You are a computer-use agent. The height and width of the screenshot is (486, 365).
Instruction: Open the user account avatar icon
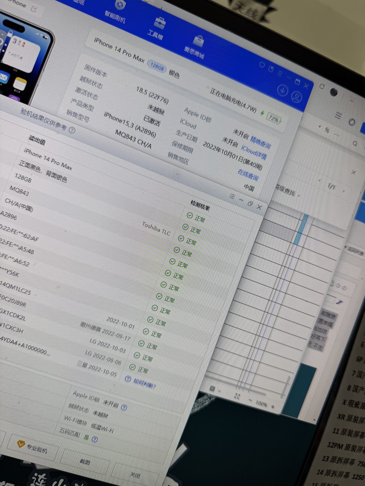coord(297,97)
